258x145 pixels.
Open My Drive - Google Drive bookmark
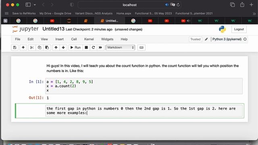55,13
